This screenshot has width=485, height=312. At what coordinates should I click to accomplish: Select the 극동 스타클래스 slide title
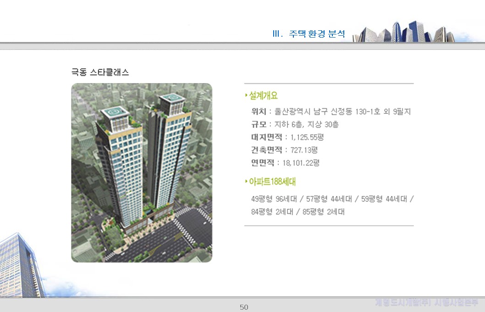point(100,72)
